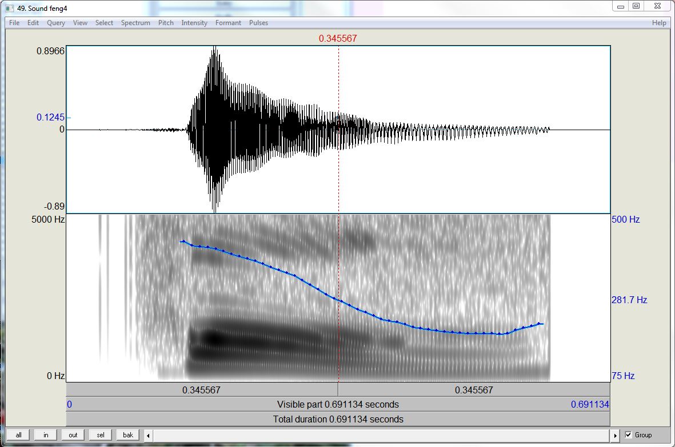Click the 500 Hz pitch ceiling label
Image resolution: width=675 pixels, height=447 pixels.
coord(625,219)
